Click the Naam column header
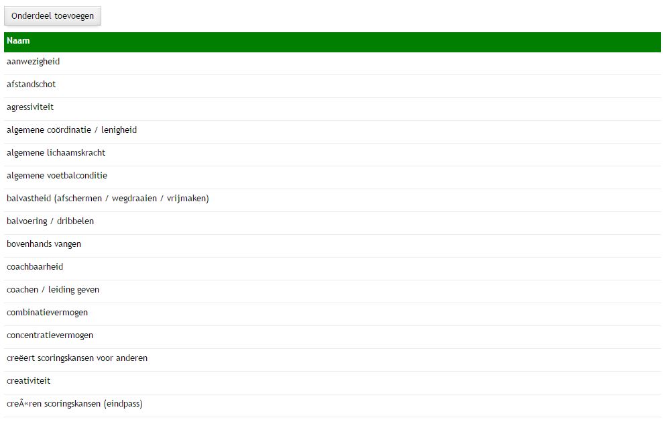This screenshot has height=422, width=663. click(x=18, y=41)
